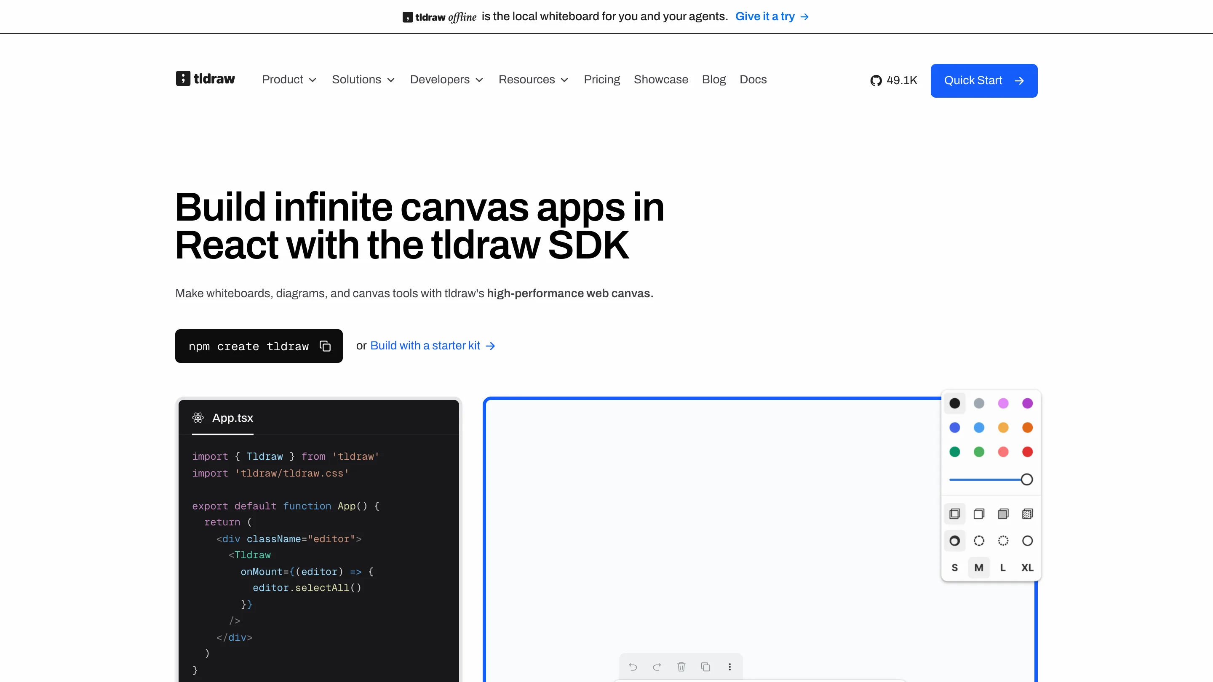Pick the light red color swatch
Screen dimensions: 1213x682
point(1003,452)
